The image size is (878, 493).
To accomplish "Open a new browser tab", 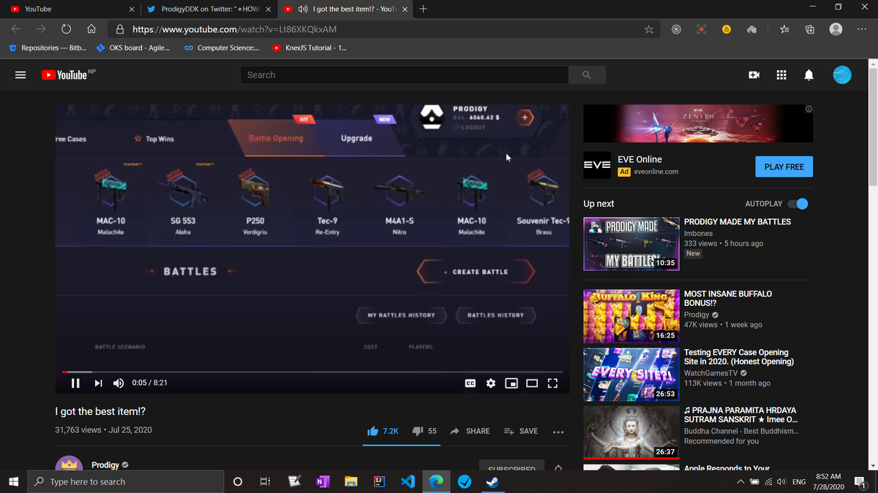I will coord(424,9).
